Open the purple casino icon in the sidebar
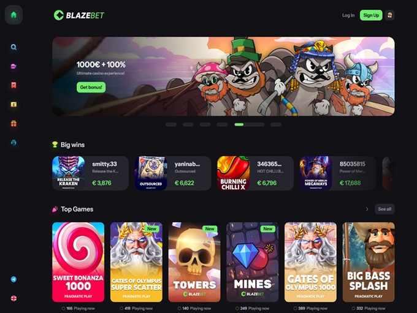The width and height of the screenshot is (417, 313). (13, 66)
